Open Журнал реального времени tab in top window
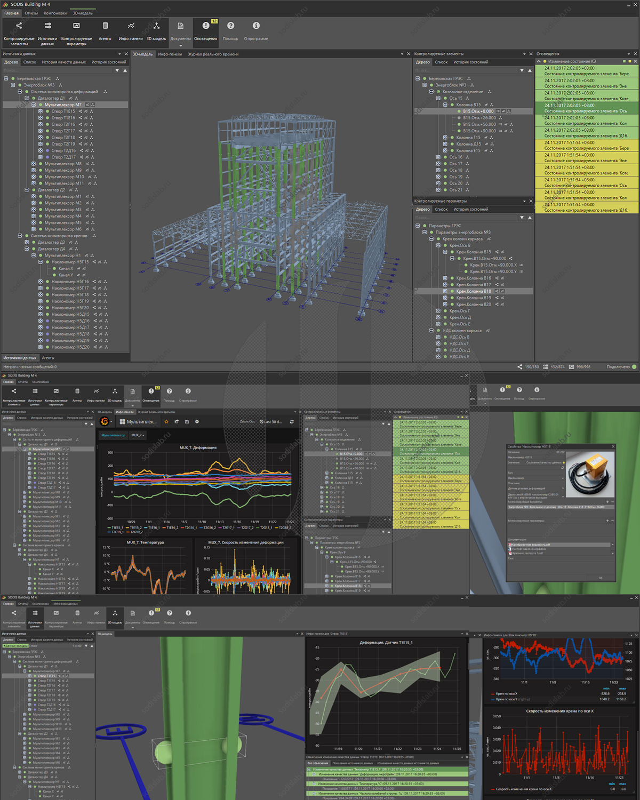This screenshot has height=800, width=640. coord(213,54)
